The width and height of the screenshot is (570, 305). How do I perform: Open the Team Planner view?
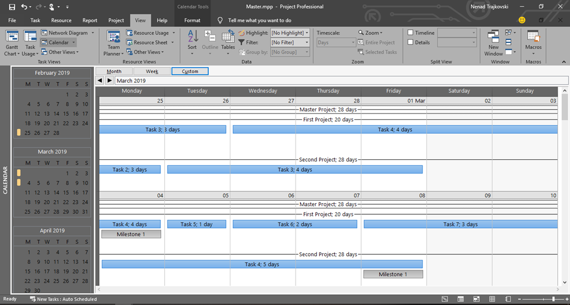point(114,37)
